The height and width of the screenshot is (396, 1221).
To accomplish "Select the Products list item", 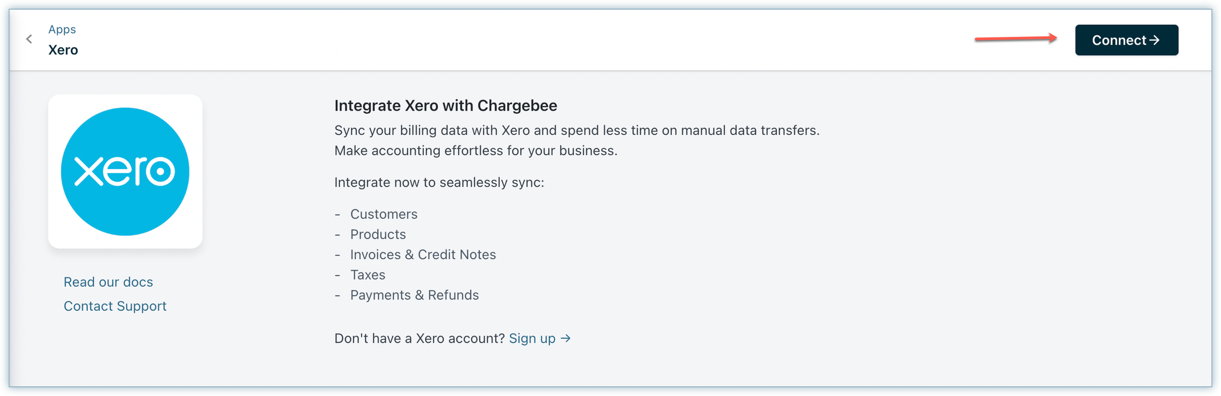I will [x=378, y=234].
